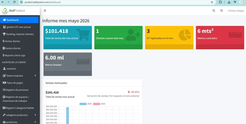Click the OT ingresadas card footer
This screenshot has height=124, width=246.
pos(169,47)
